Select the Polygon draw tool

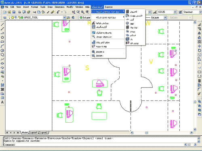[2, 38]
